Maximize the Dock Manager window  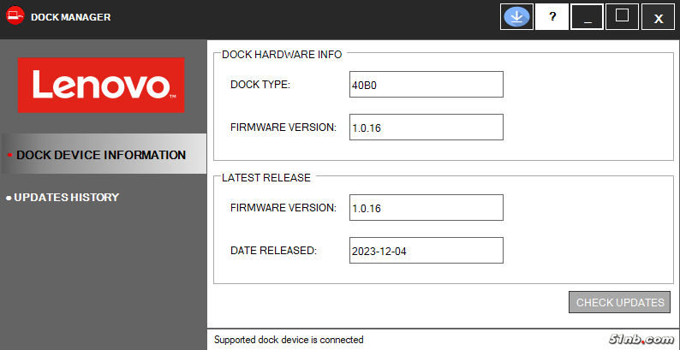coord(623,17)
